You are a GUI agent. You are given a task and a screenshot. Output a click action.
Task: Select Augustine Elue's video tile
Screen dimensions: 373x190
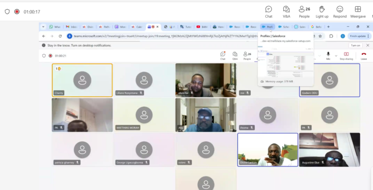[x=329, y=150]
